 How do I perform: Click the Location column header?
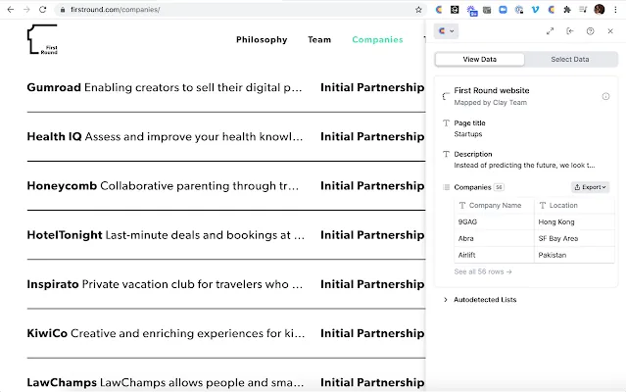pos(574,205)
